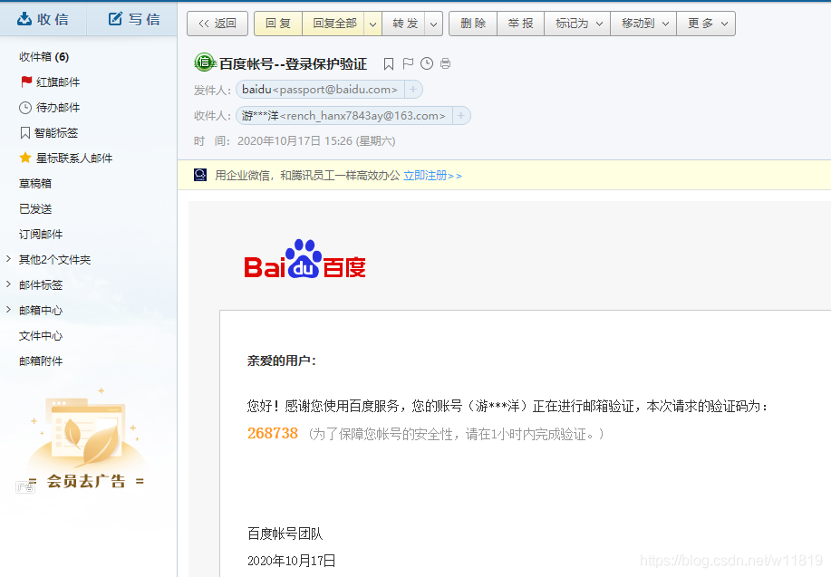Open the 草稿箱 drafts folder

(35, 183)
